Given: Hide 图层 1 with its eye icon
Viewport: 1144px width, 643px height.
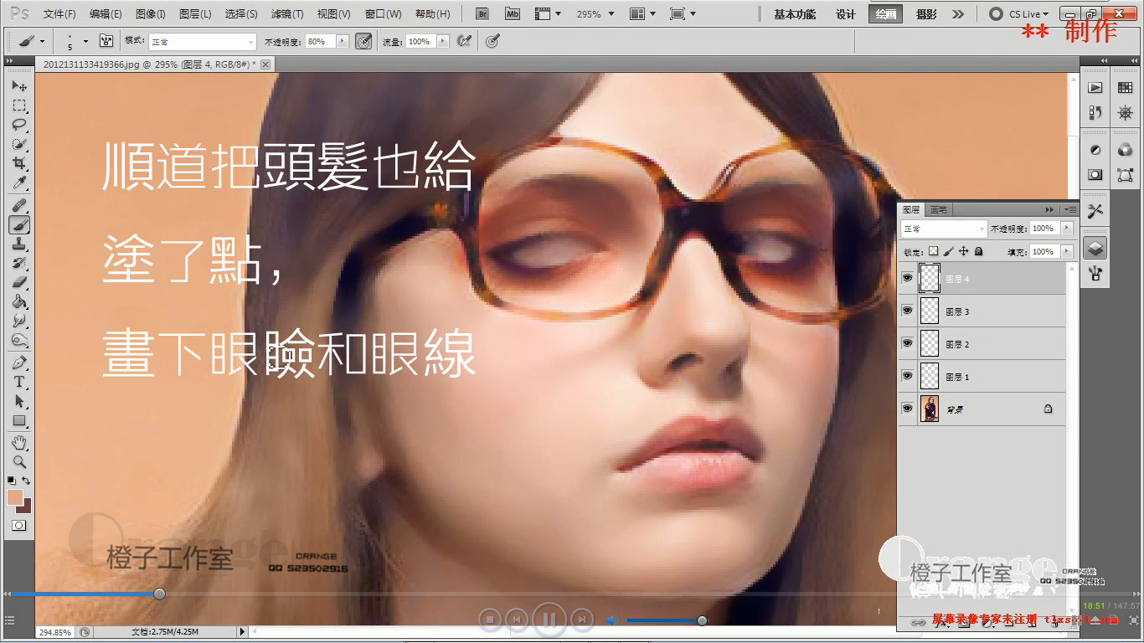Looking at the screenshot, I should (x=907, y=376).
